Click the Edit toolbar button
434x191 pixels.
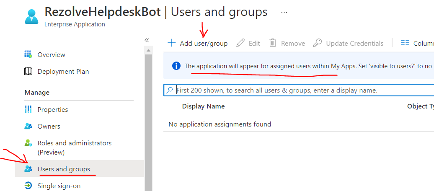click(x=248, y=43)
